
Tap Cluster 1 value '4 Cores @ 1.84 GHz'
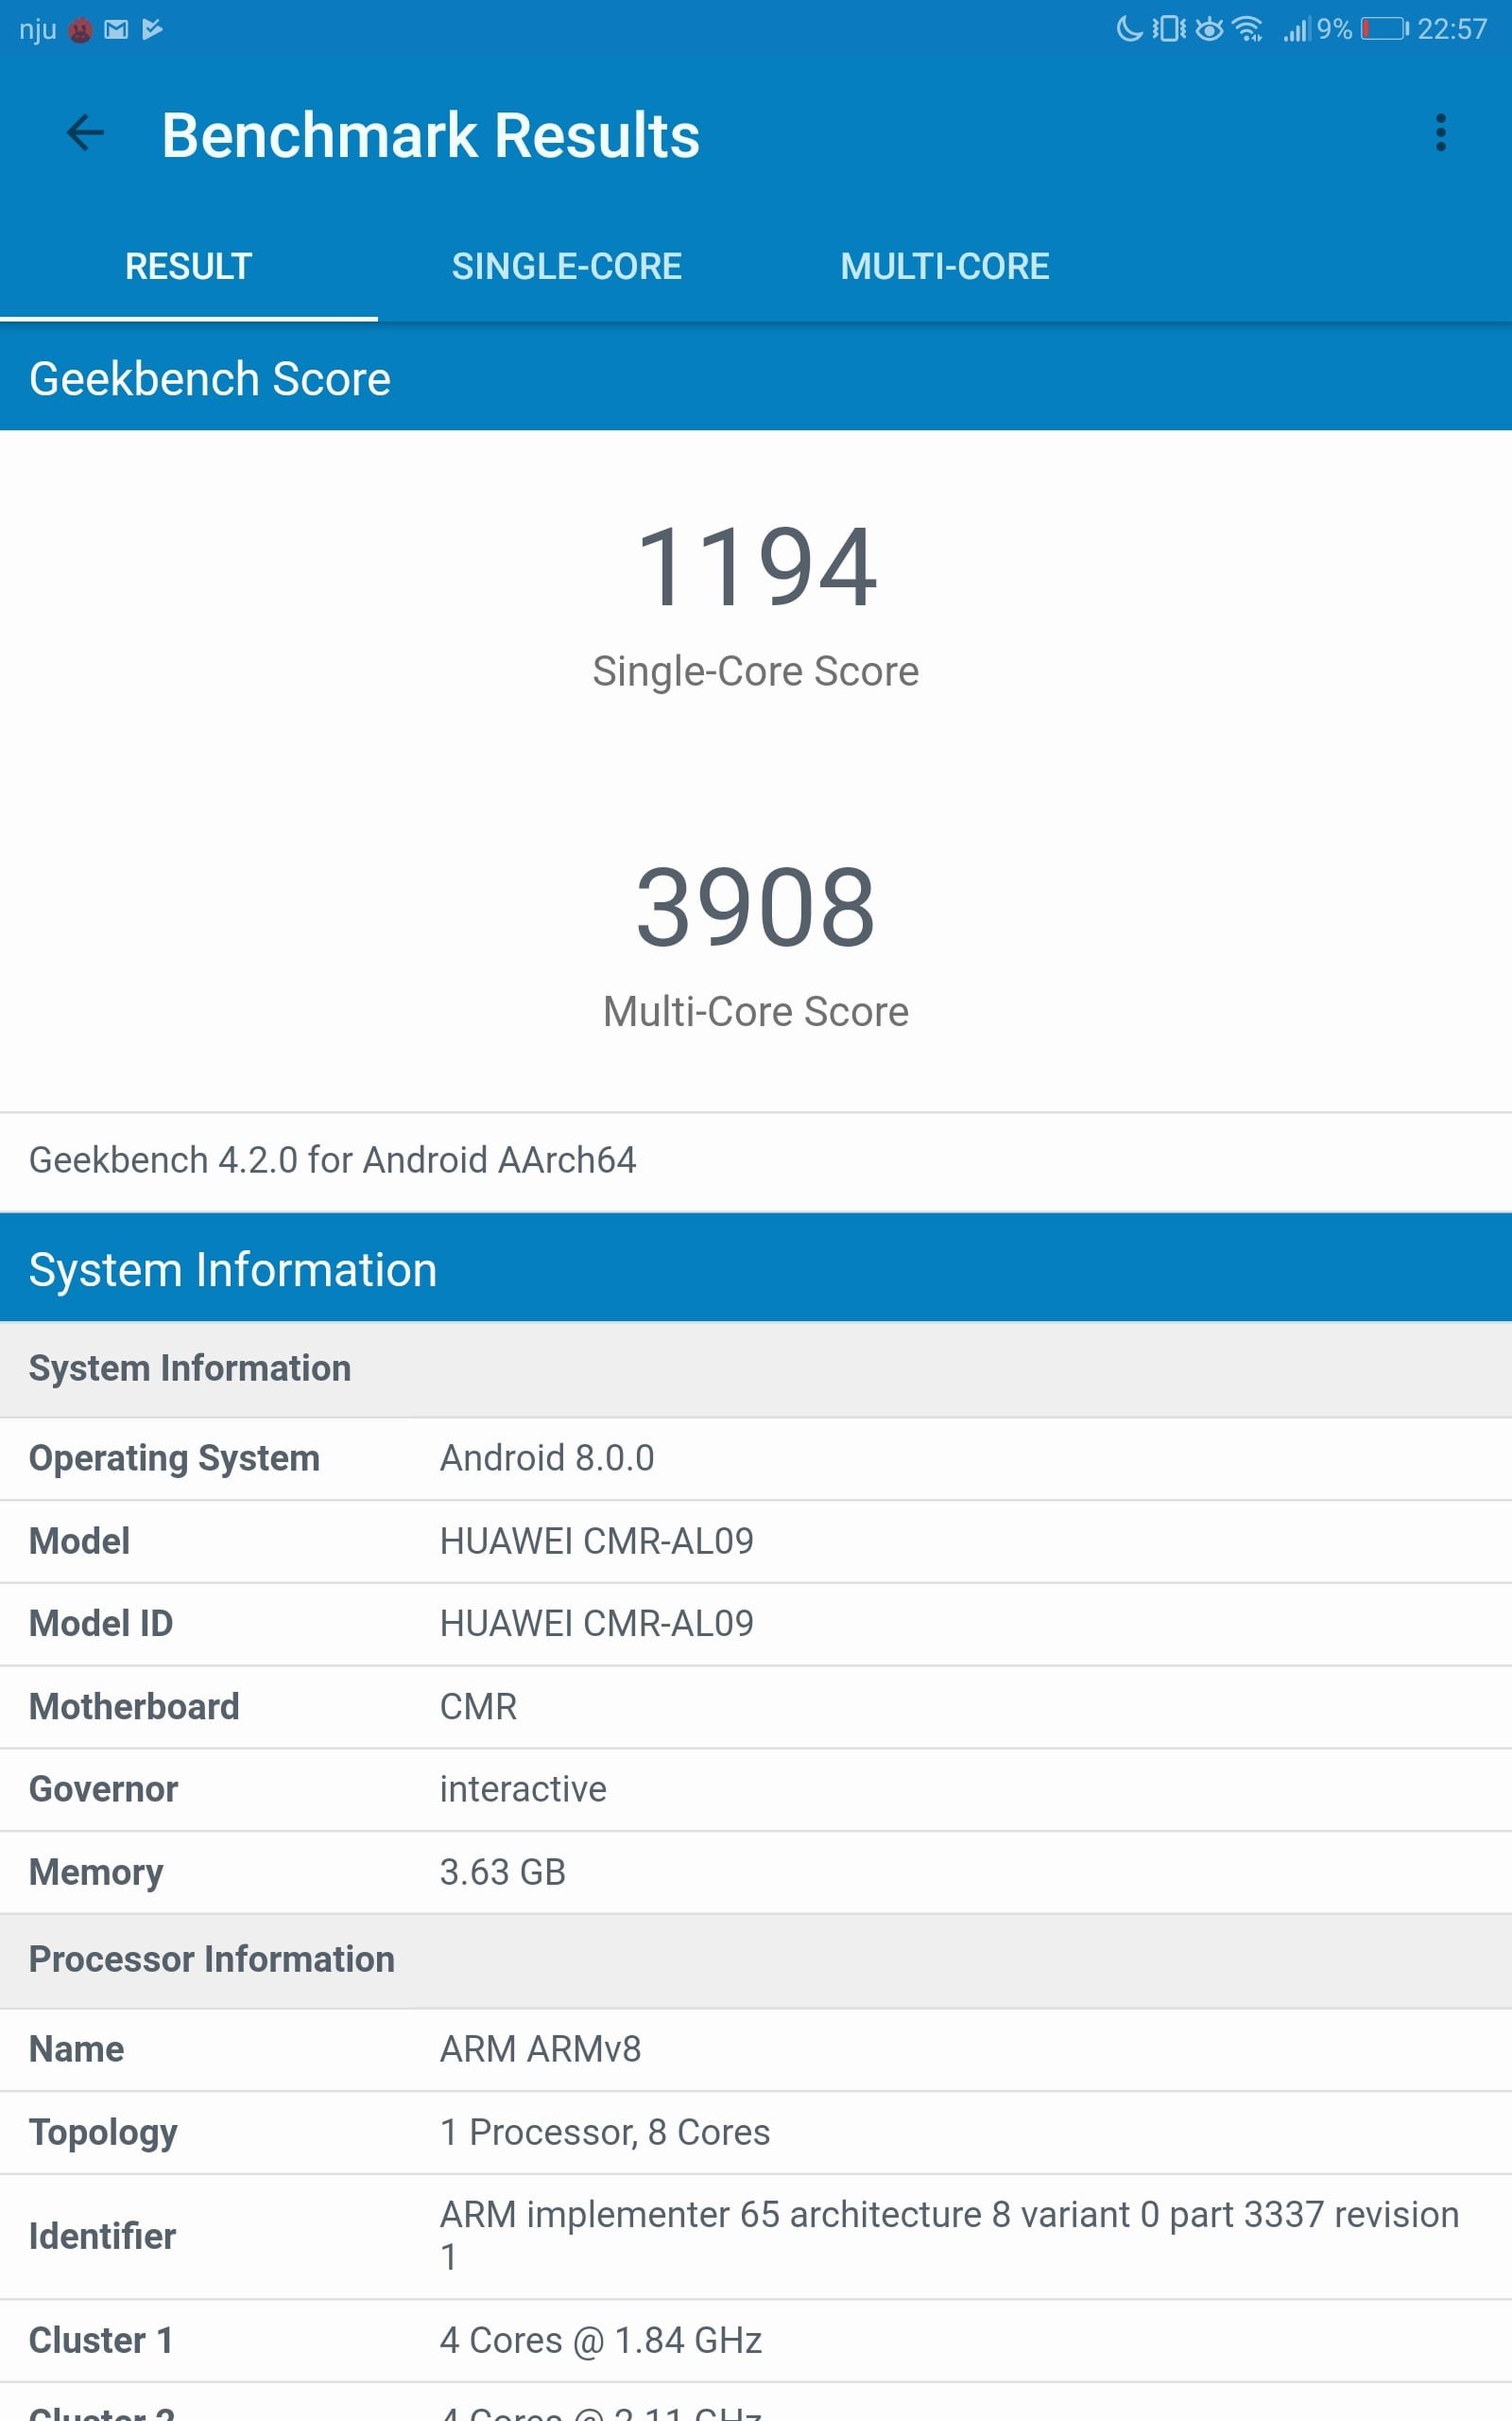click(601, 2340)
